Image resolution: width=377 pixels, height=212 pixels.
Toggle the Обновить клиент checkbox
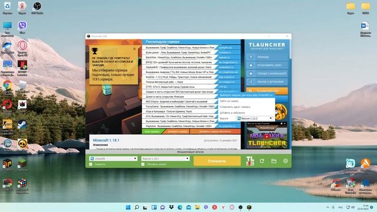[x=143, y=164]
